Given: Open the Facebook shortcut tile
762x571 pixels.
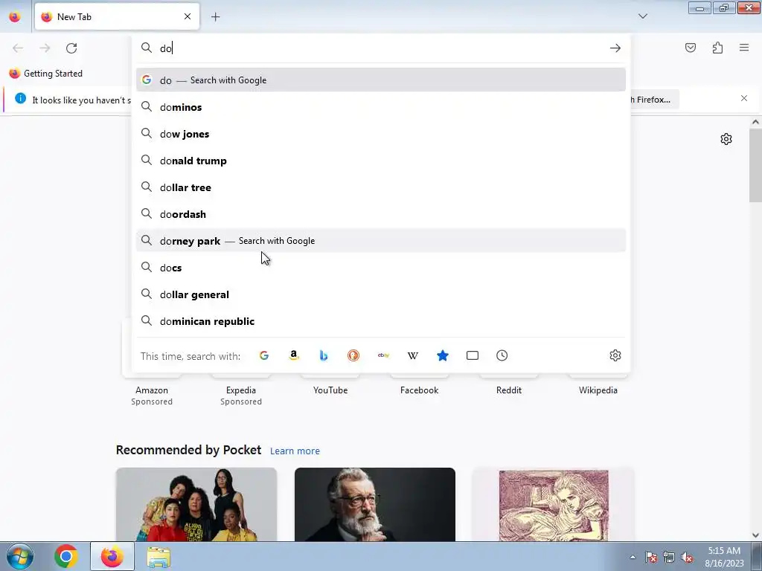Looking at the screenshot, I should 420,390.
